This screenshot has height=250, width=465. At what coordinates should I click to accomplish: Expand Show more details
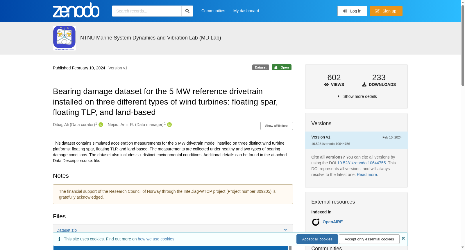pos(357,96)
